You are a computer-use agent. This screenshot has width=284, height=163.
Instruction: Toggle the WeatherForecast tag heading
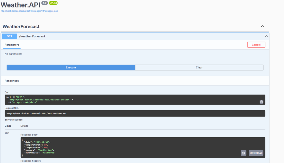point(21,27)
